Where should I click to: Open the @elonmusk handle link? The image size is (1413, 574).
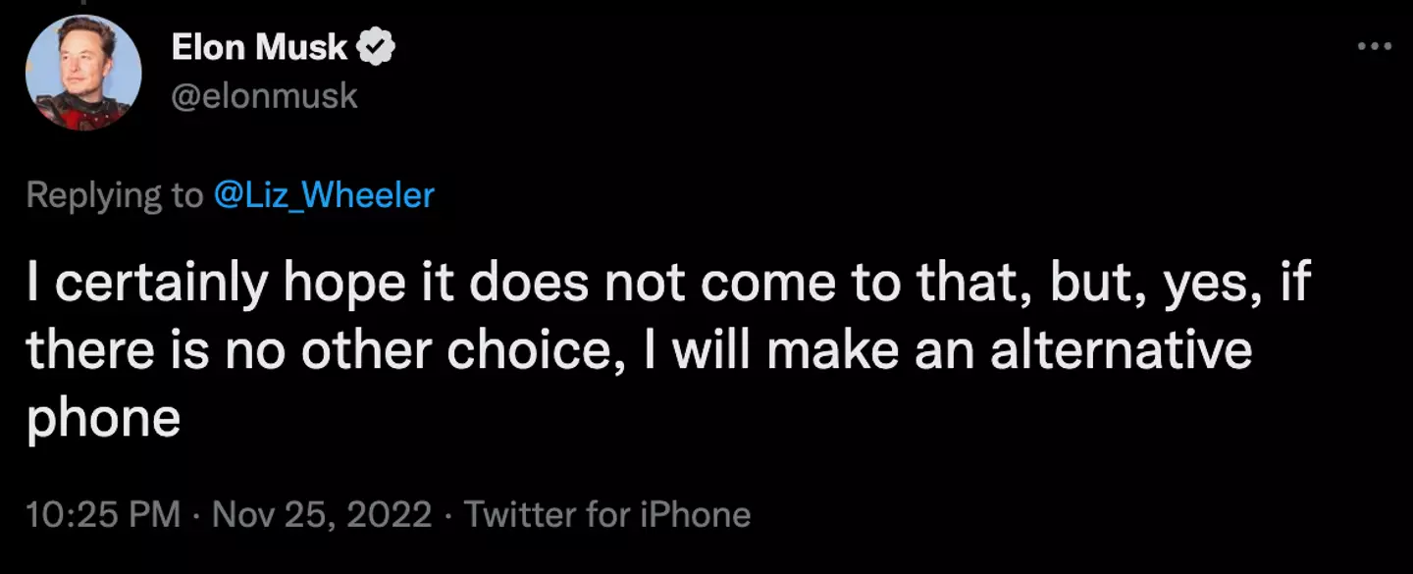(x=265, y=95)
